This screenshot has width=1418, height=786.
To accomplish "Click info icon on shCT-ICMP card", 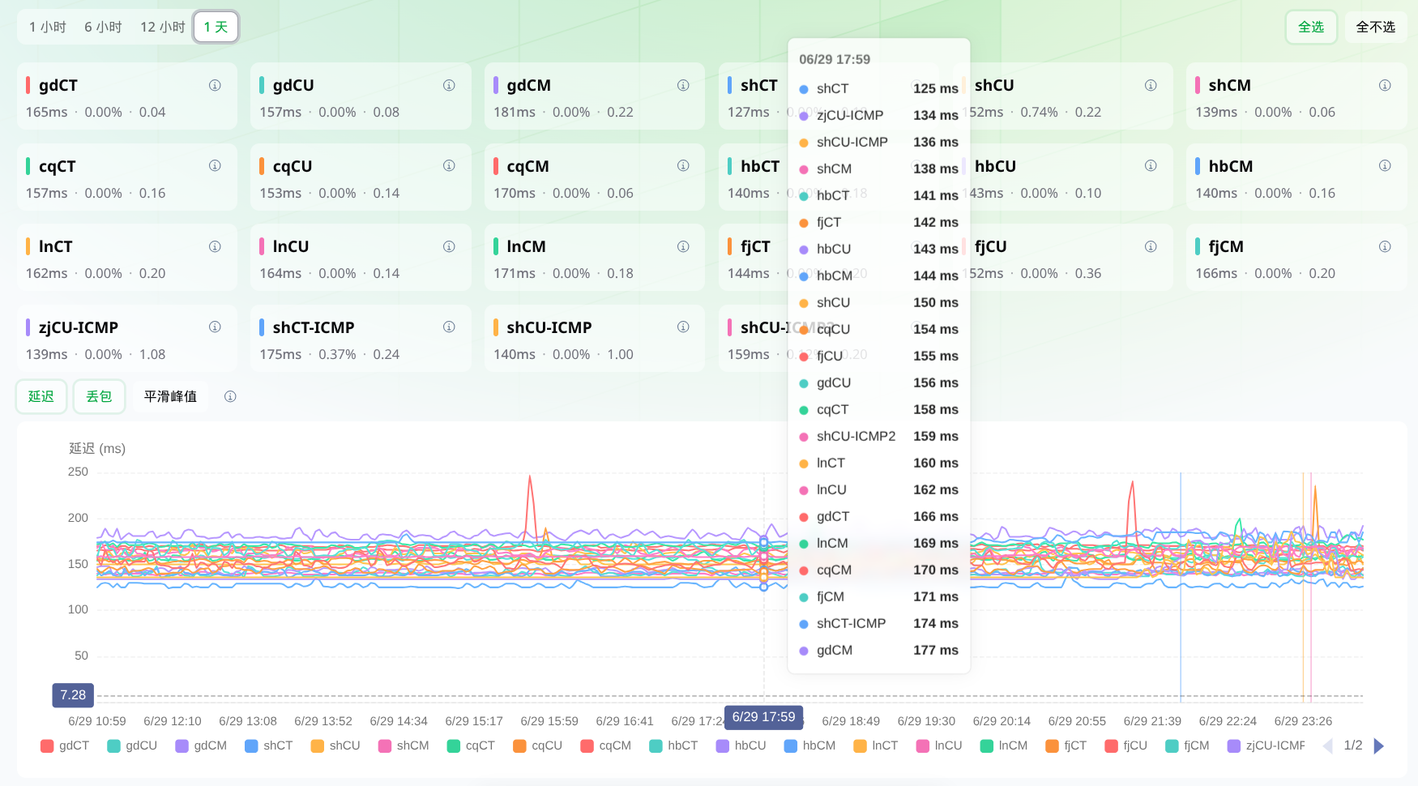I will point(449,327).
